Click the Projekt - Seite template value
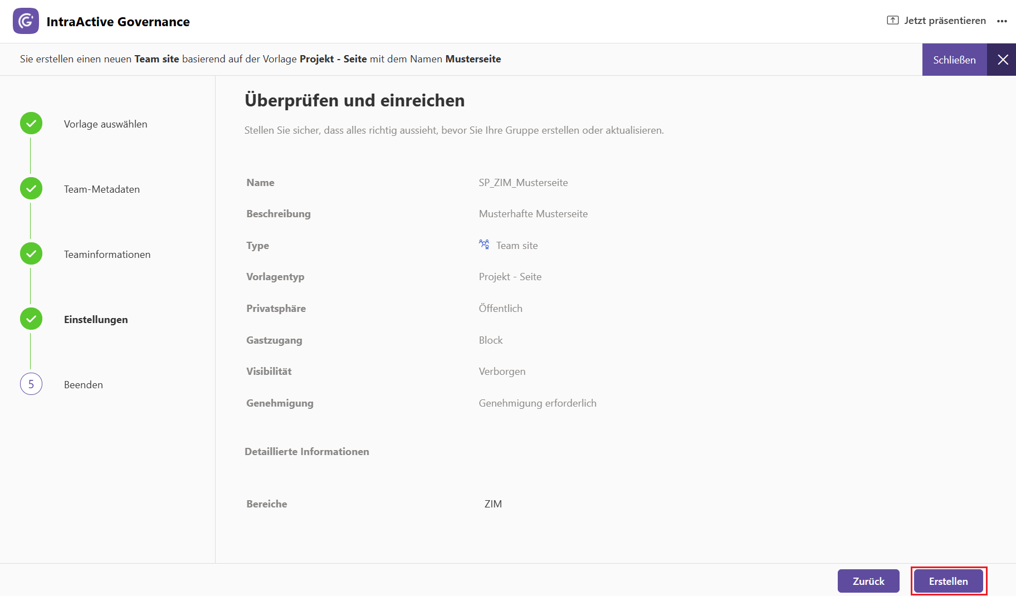The width and height of the screenshot is (1016, 596). tap(510, 277)
